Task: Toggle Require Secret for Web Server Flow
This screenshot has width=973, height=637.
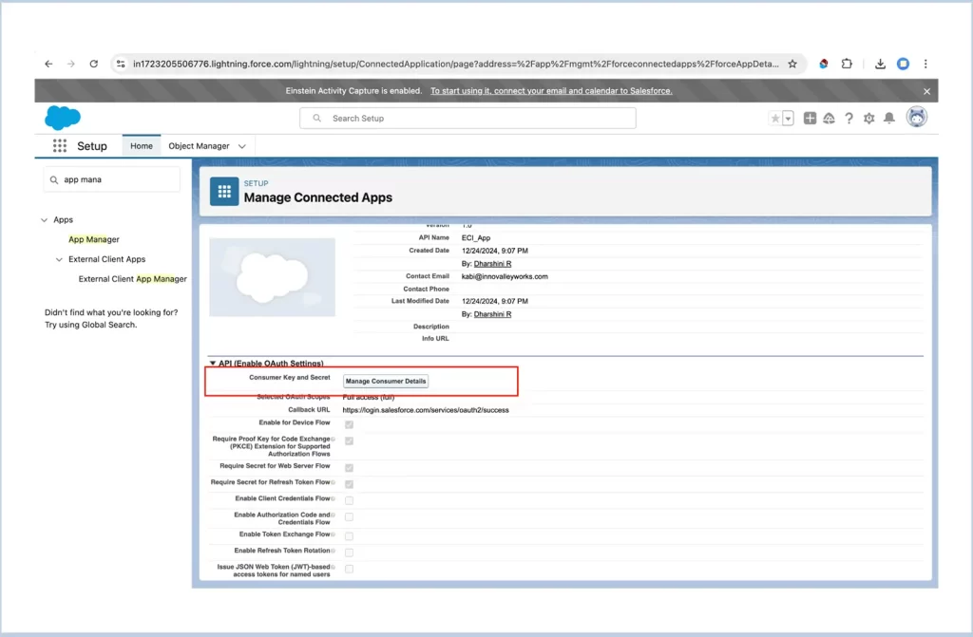Action: 350,468
